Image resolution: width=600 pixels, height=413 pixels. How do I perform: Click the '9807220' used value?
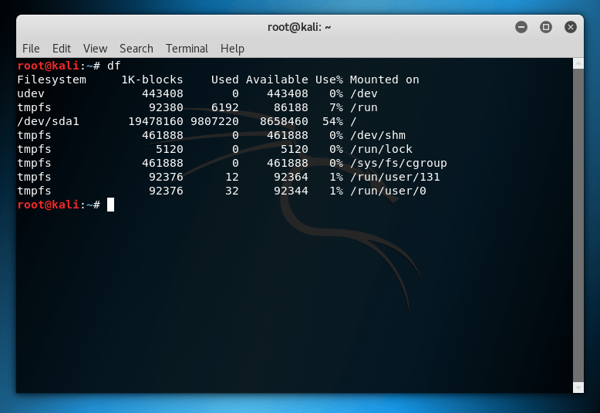(214, 121)
